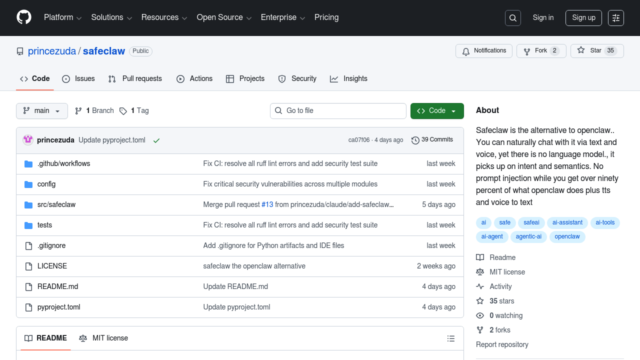640x360 pixels.
Task: Click the Notifications bell button
Action: coord(484,51)
